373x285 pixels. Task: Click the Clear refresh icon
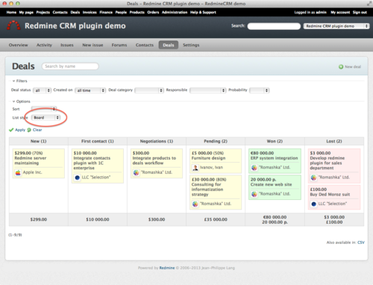click(x=29, y=130)
